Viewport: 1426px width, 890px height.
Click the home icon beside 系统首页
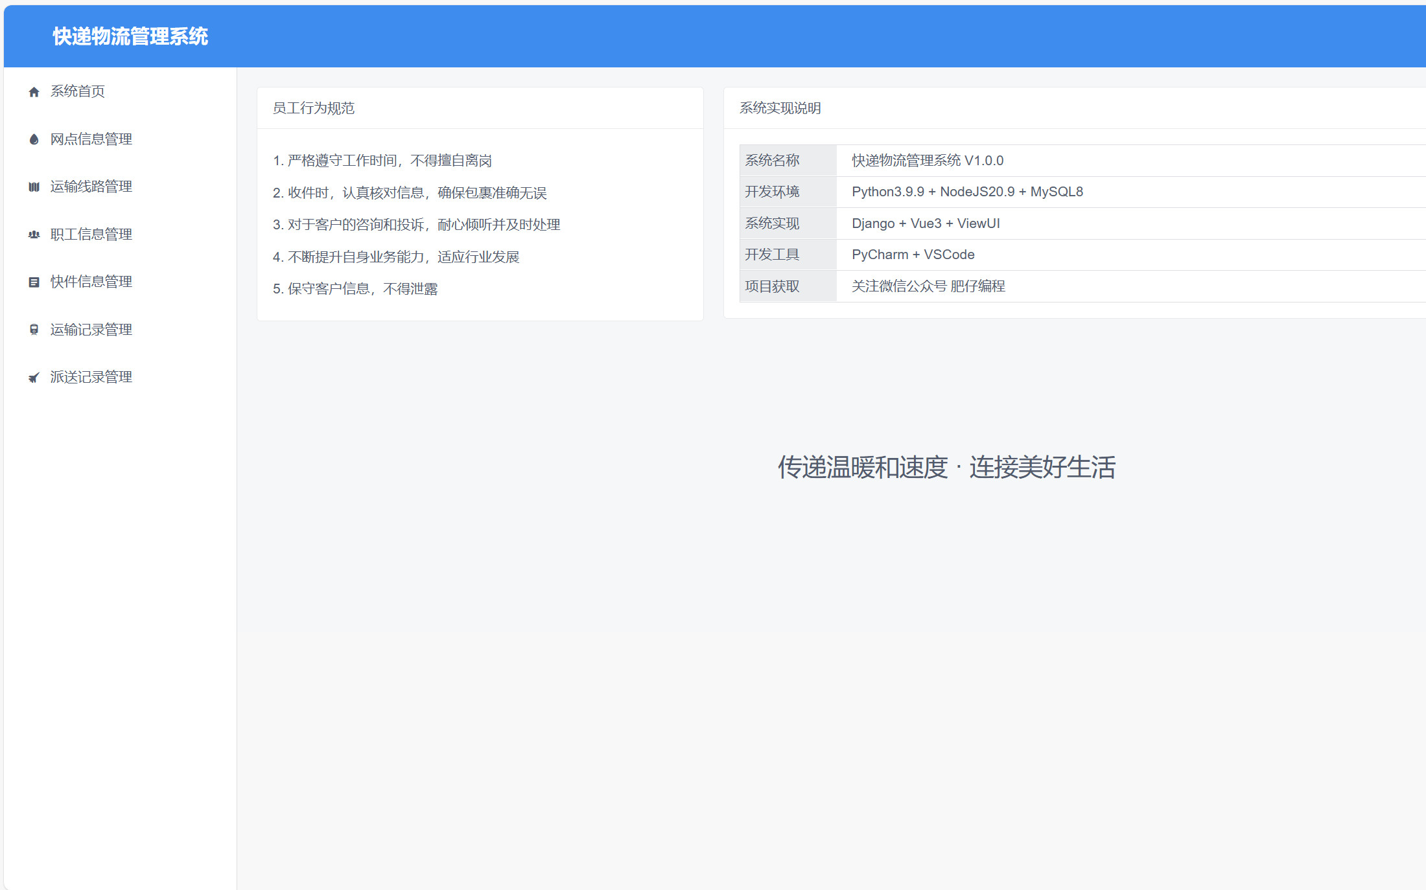[x=34, y=92]
